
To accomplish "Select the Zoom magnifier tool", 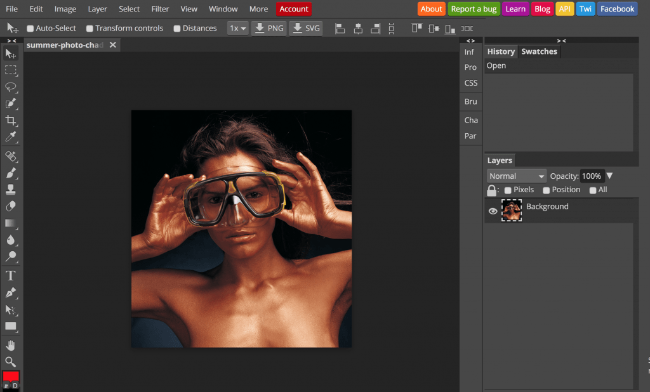I will tap(11, 362).
